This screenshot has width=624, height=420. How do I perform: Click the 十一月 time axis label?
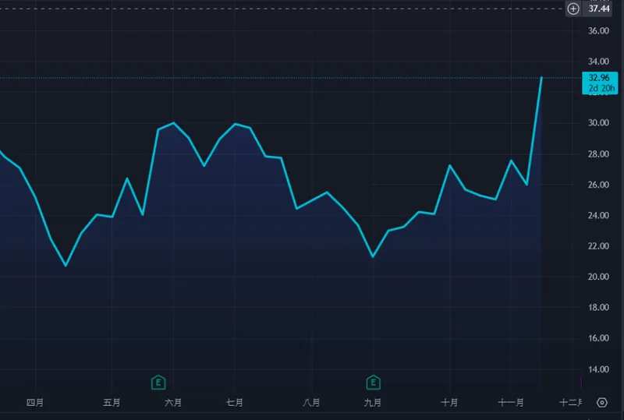coord(509,403)
